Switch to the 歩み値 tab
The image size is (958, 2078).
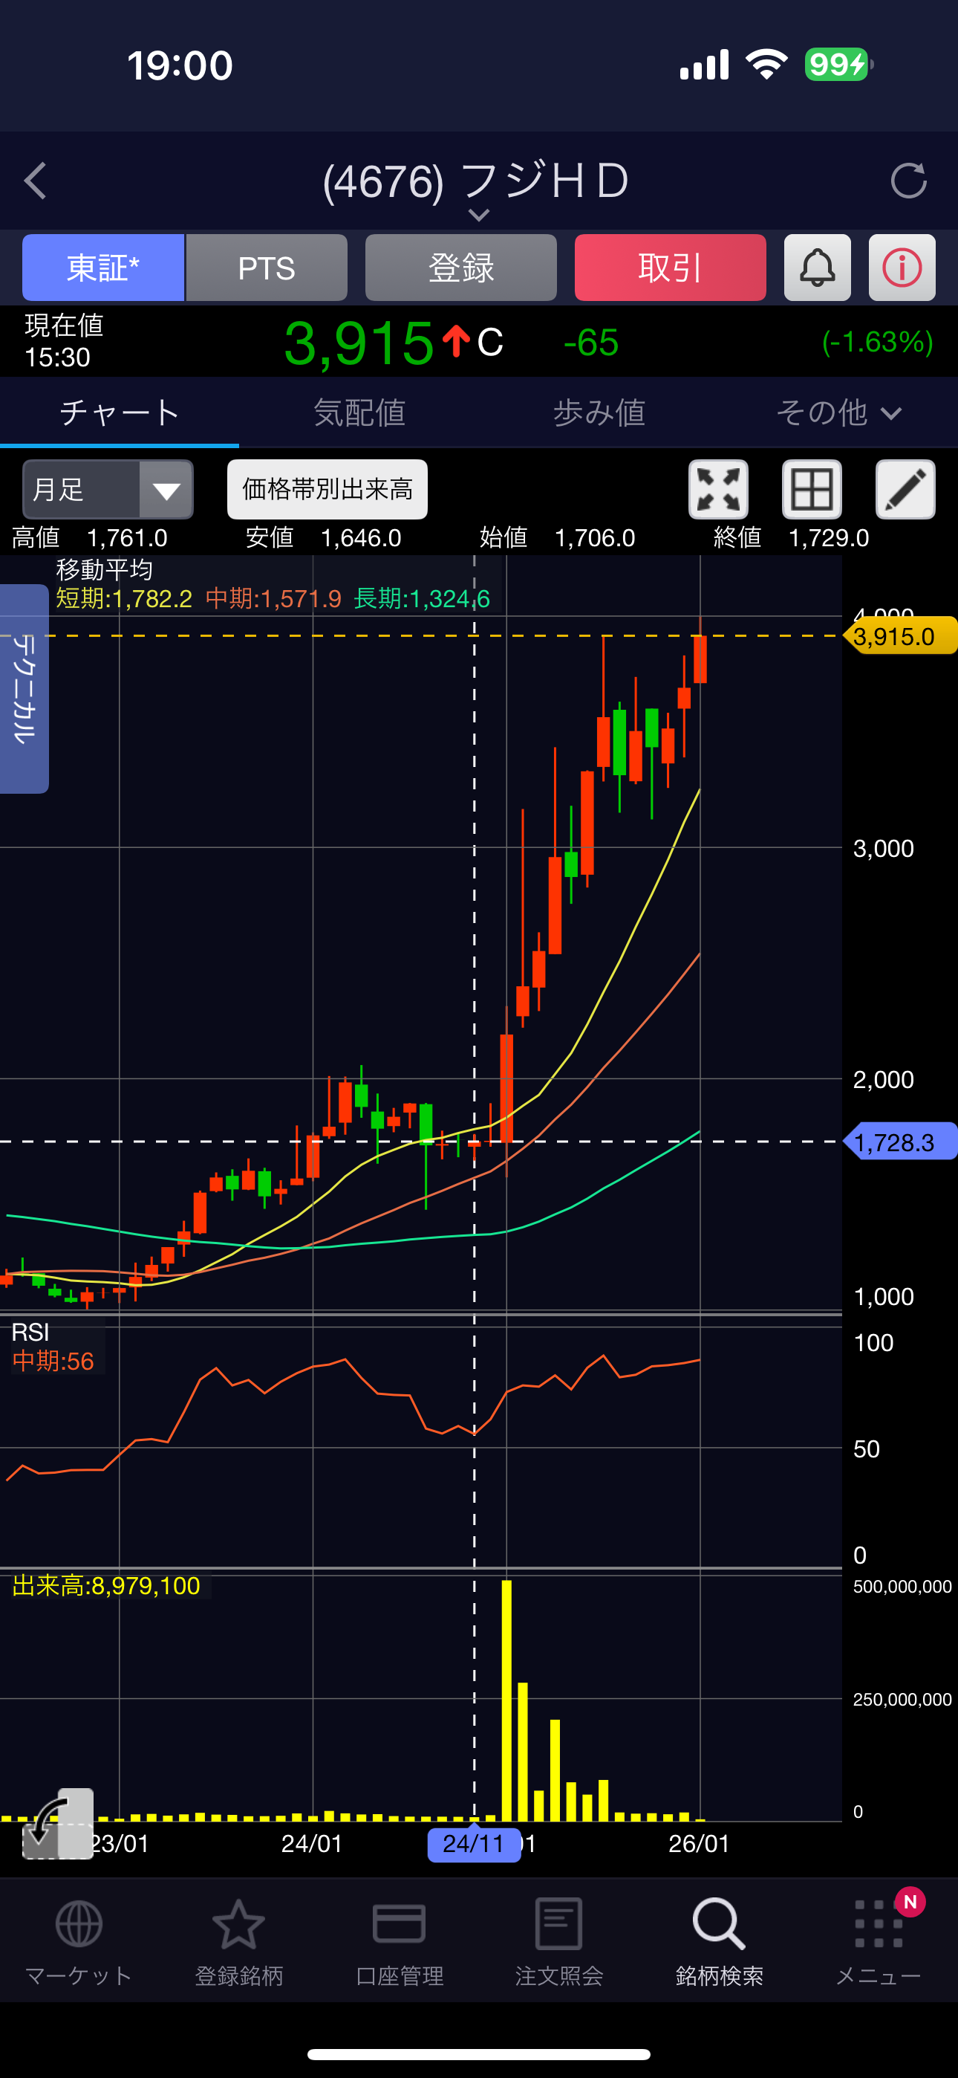[x=599, y=413]
